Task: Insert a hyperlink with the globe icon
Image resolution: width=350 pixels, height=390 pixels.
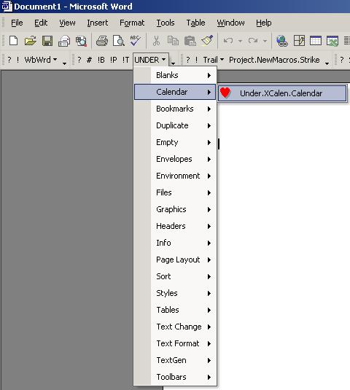Action: click(x=282, y=41)
